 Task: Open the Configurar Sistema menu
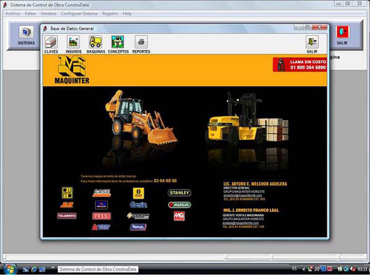pyautogui.click(x=79, y=14)
